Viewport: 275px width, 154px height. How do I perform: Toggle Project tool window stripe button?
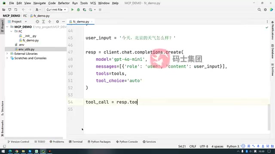coord(2,26)
